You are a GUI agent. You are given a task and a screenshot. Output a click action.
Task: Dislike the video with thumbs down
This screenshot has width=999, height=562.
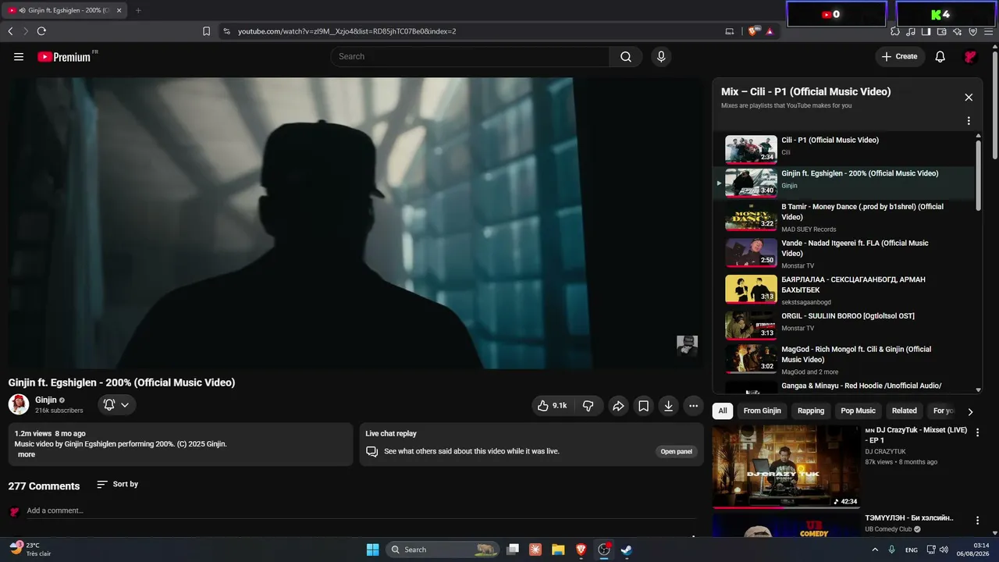pos(588,406)
